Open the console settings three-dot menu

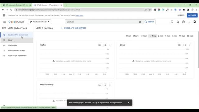tap(189, 22)
